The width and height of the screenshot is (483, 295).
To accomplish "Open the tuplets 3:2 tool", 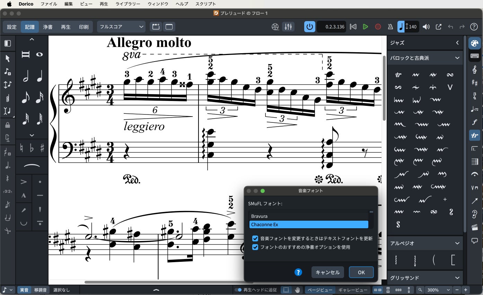I will coord(8,191).
